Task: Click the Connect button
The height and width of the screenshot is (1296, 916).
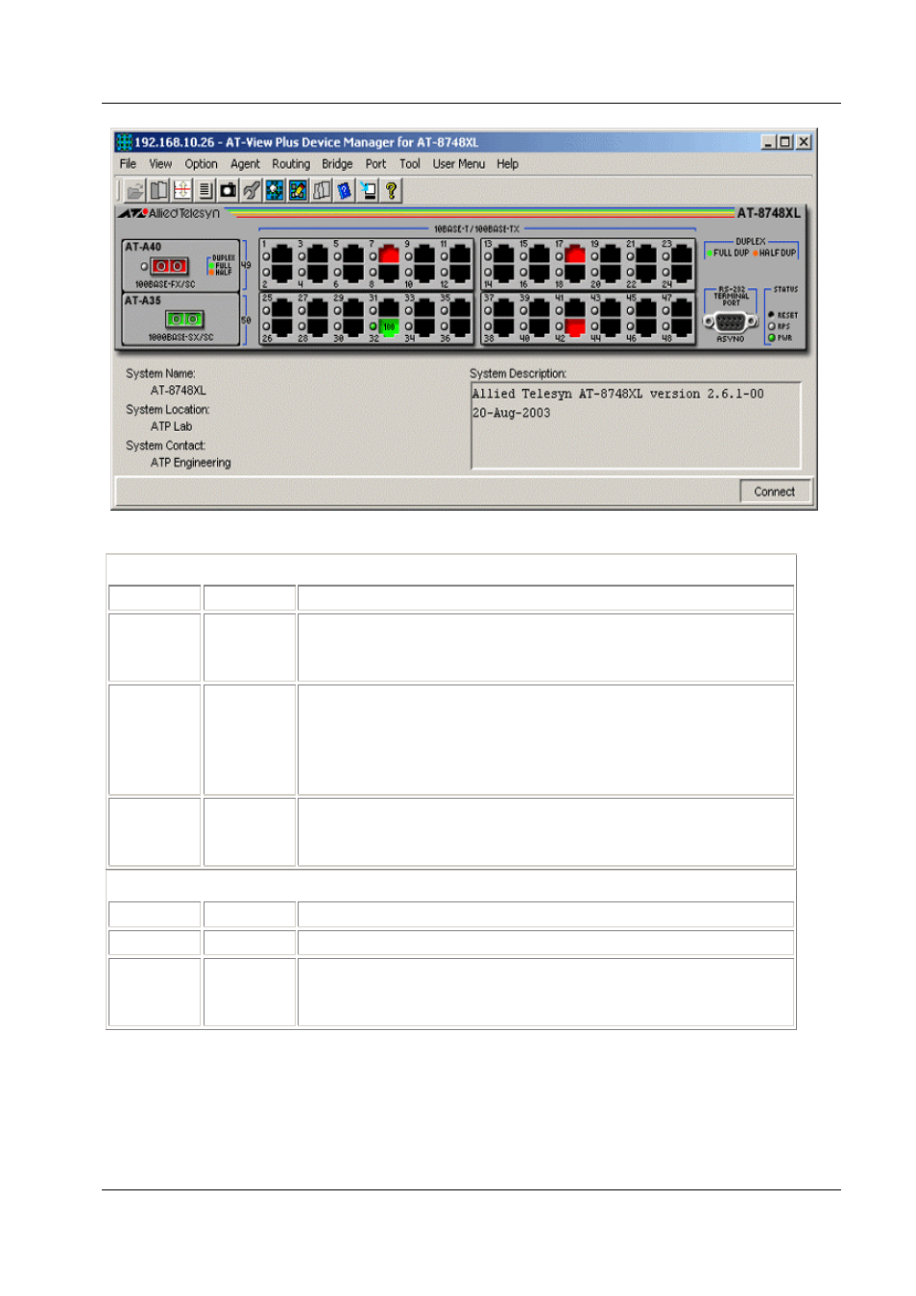Action: 775,492
